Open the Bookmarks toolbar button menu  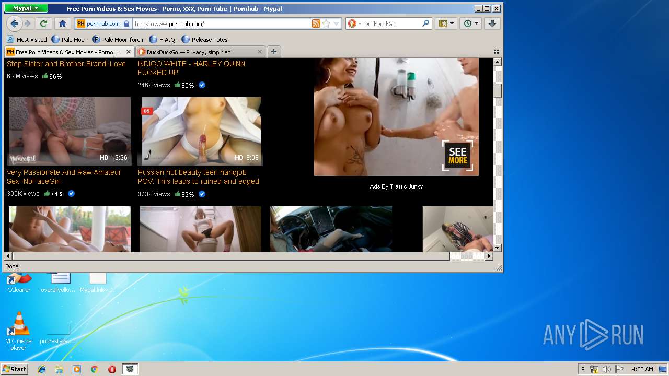(x=446, y=23)
